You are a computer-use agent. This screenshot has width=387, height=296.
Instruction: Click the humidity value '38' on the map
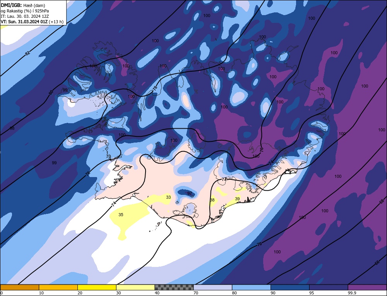[212, 200]
